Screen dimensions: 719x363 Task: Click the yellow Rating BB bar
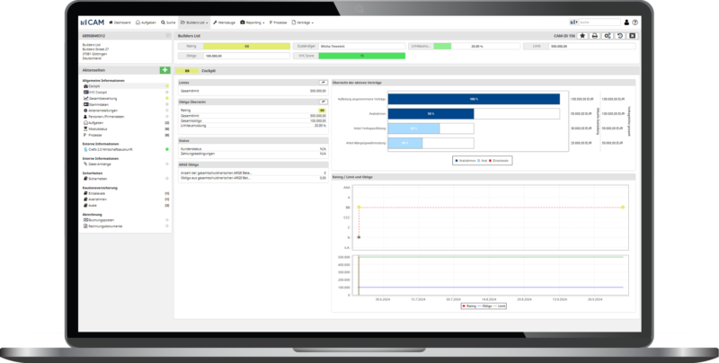click(x=246, y=47)
